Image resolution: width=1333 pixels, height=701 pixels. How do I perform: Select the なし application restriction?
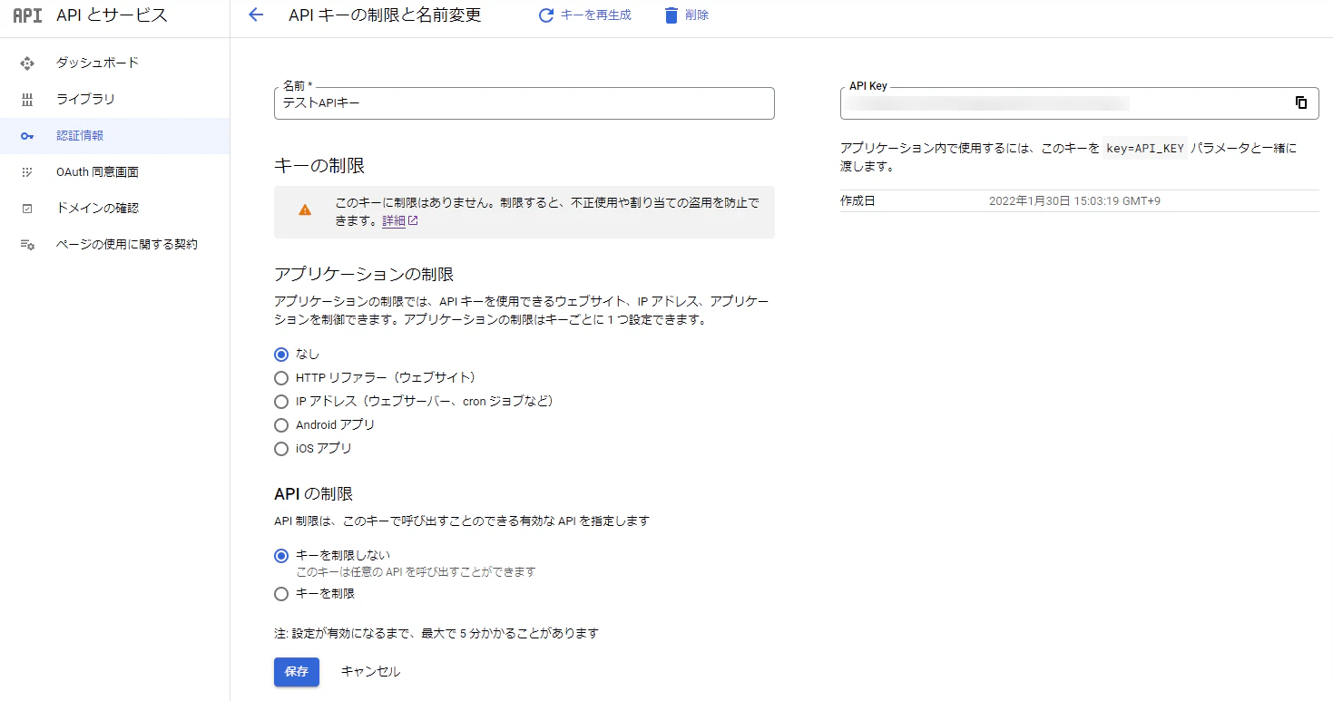coord(281,355)
